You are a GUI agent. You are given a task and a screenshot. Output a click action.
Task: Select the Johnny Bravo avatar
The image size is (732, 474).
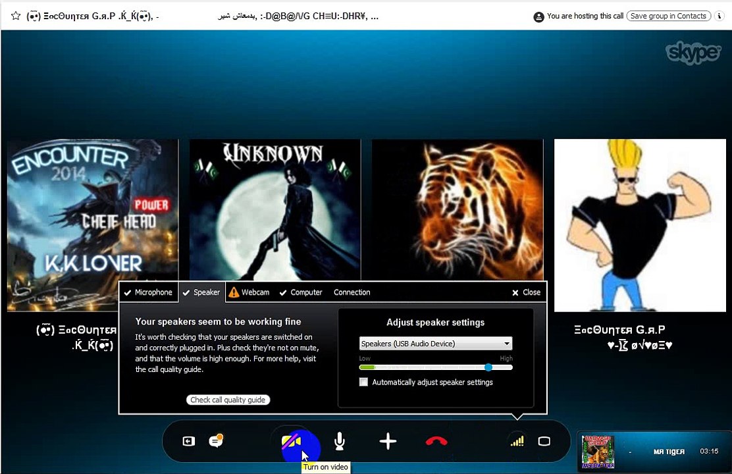tap(640, 225)
